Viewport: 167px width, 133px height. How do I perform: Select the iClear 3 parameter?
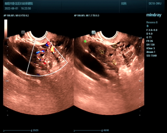click(x=151, y=48)
